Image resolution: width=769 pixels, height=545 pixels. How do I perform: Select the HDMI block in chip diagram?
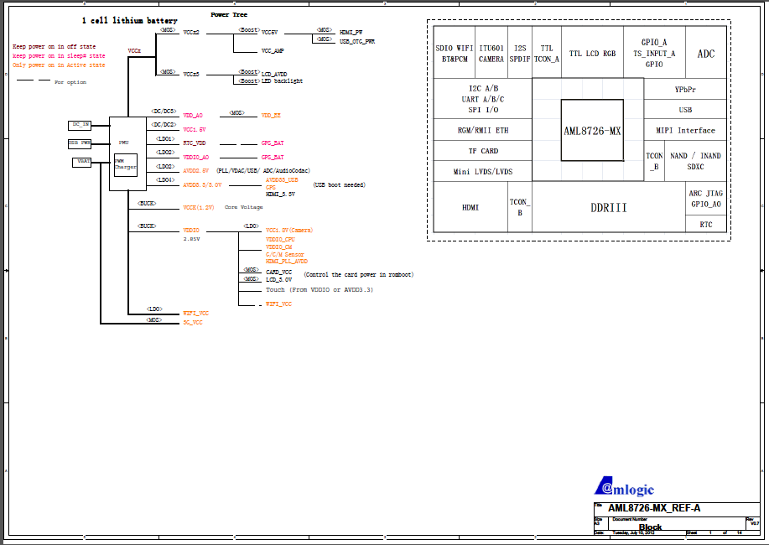coord(470,207)
